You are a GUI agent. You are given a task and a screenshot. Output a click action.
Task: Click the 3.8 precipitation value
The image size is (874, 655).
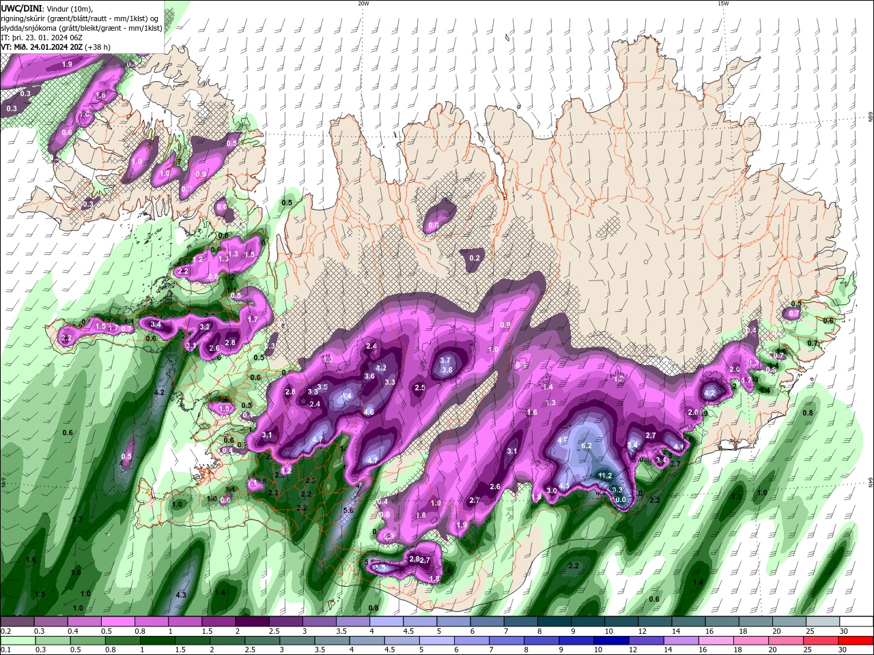coord(447,370)
